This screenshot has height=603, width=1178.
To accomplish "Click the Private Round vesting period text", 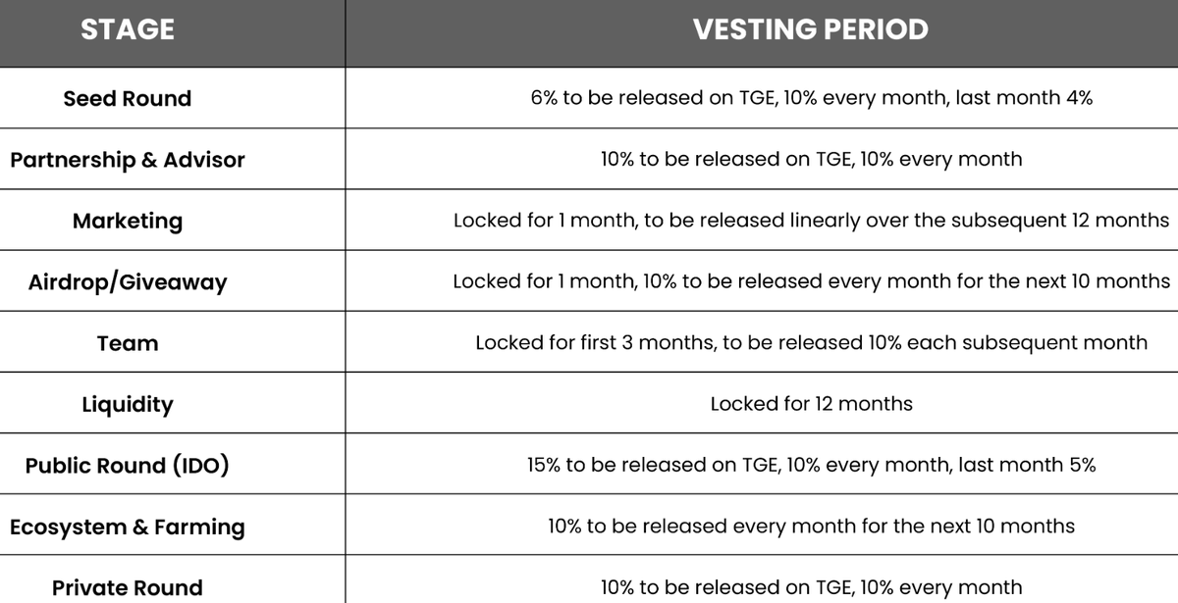I will [811, 587].
